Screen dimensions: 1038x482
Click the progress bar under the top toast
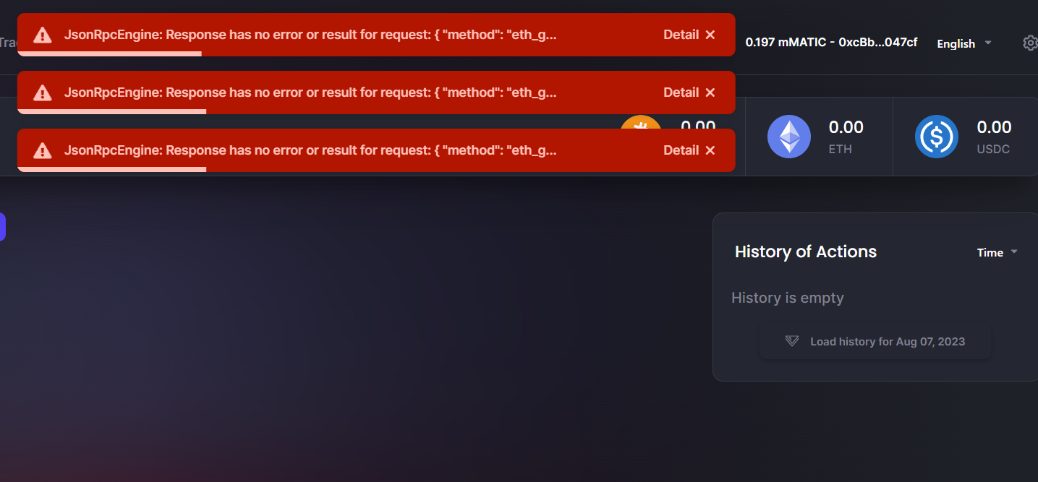click(109, 53)
